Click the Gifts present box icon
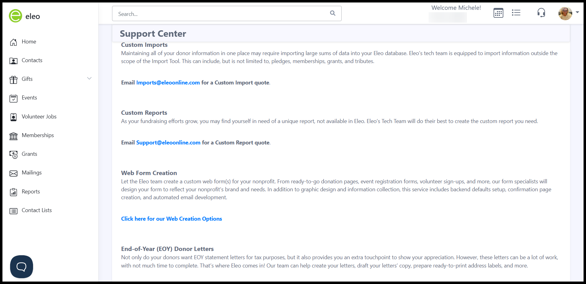The width and height of the screenshot is (586, 284). (x=13, y=80)
